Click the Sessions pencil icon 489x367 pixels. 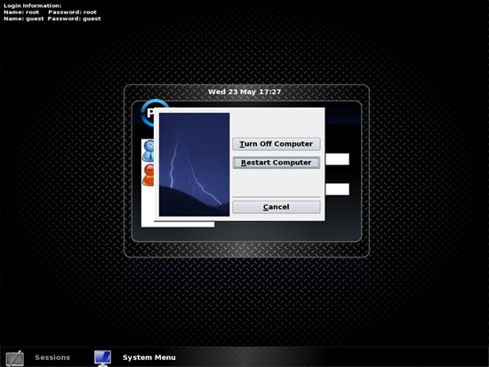click(x=14, y=358)
